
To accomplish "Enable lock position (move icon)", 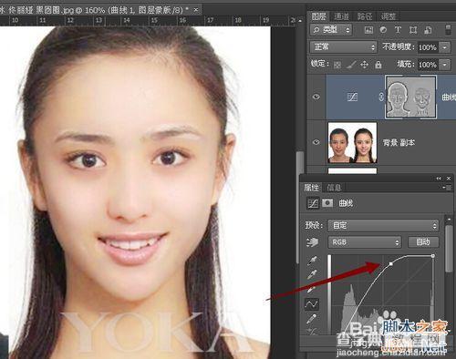I will 364,65.
